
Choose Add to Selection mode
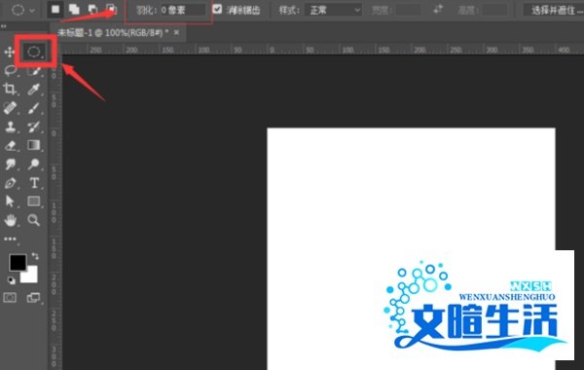pos(74,10)
